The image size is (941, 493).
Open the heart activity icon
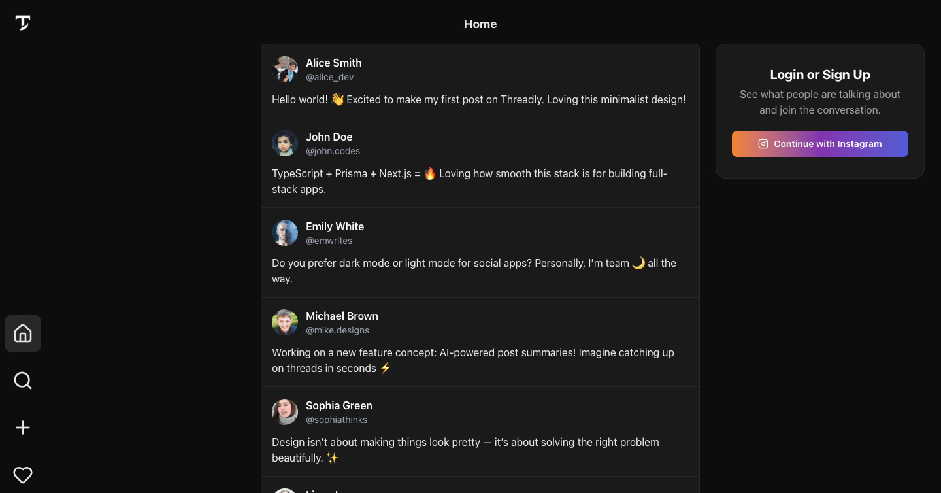(x=23, y=475)
